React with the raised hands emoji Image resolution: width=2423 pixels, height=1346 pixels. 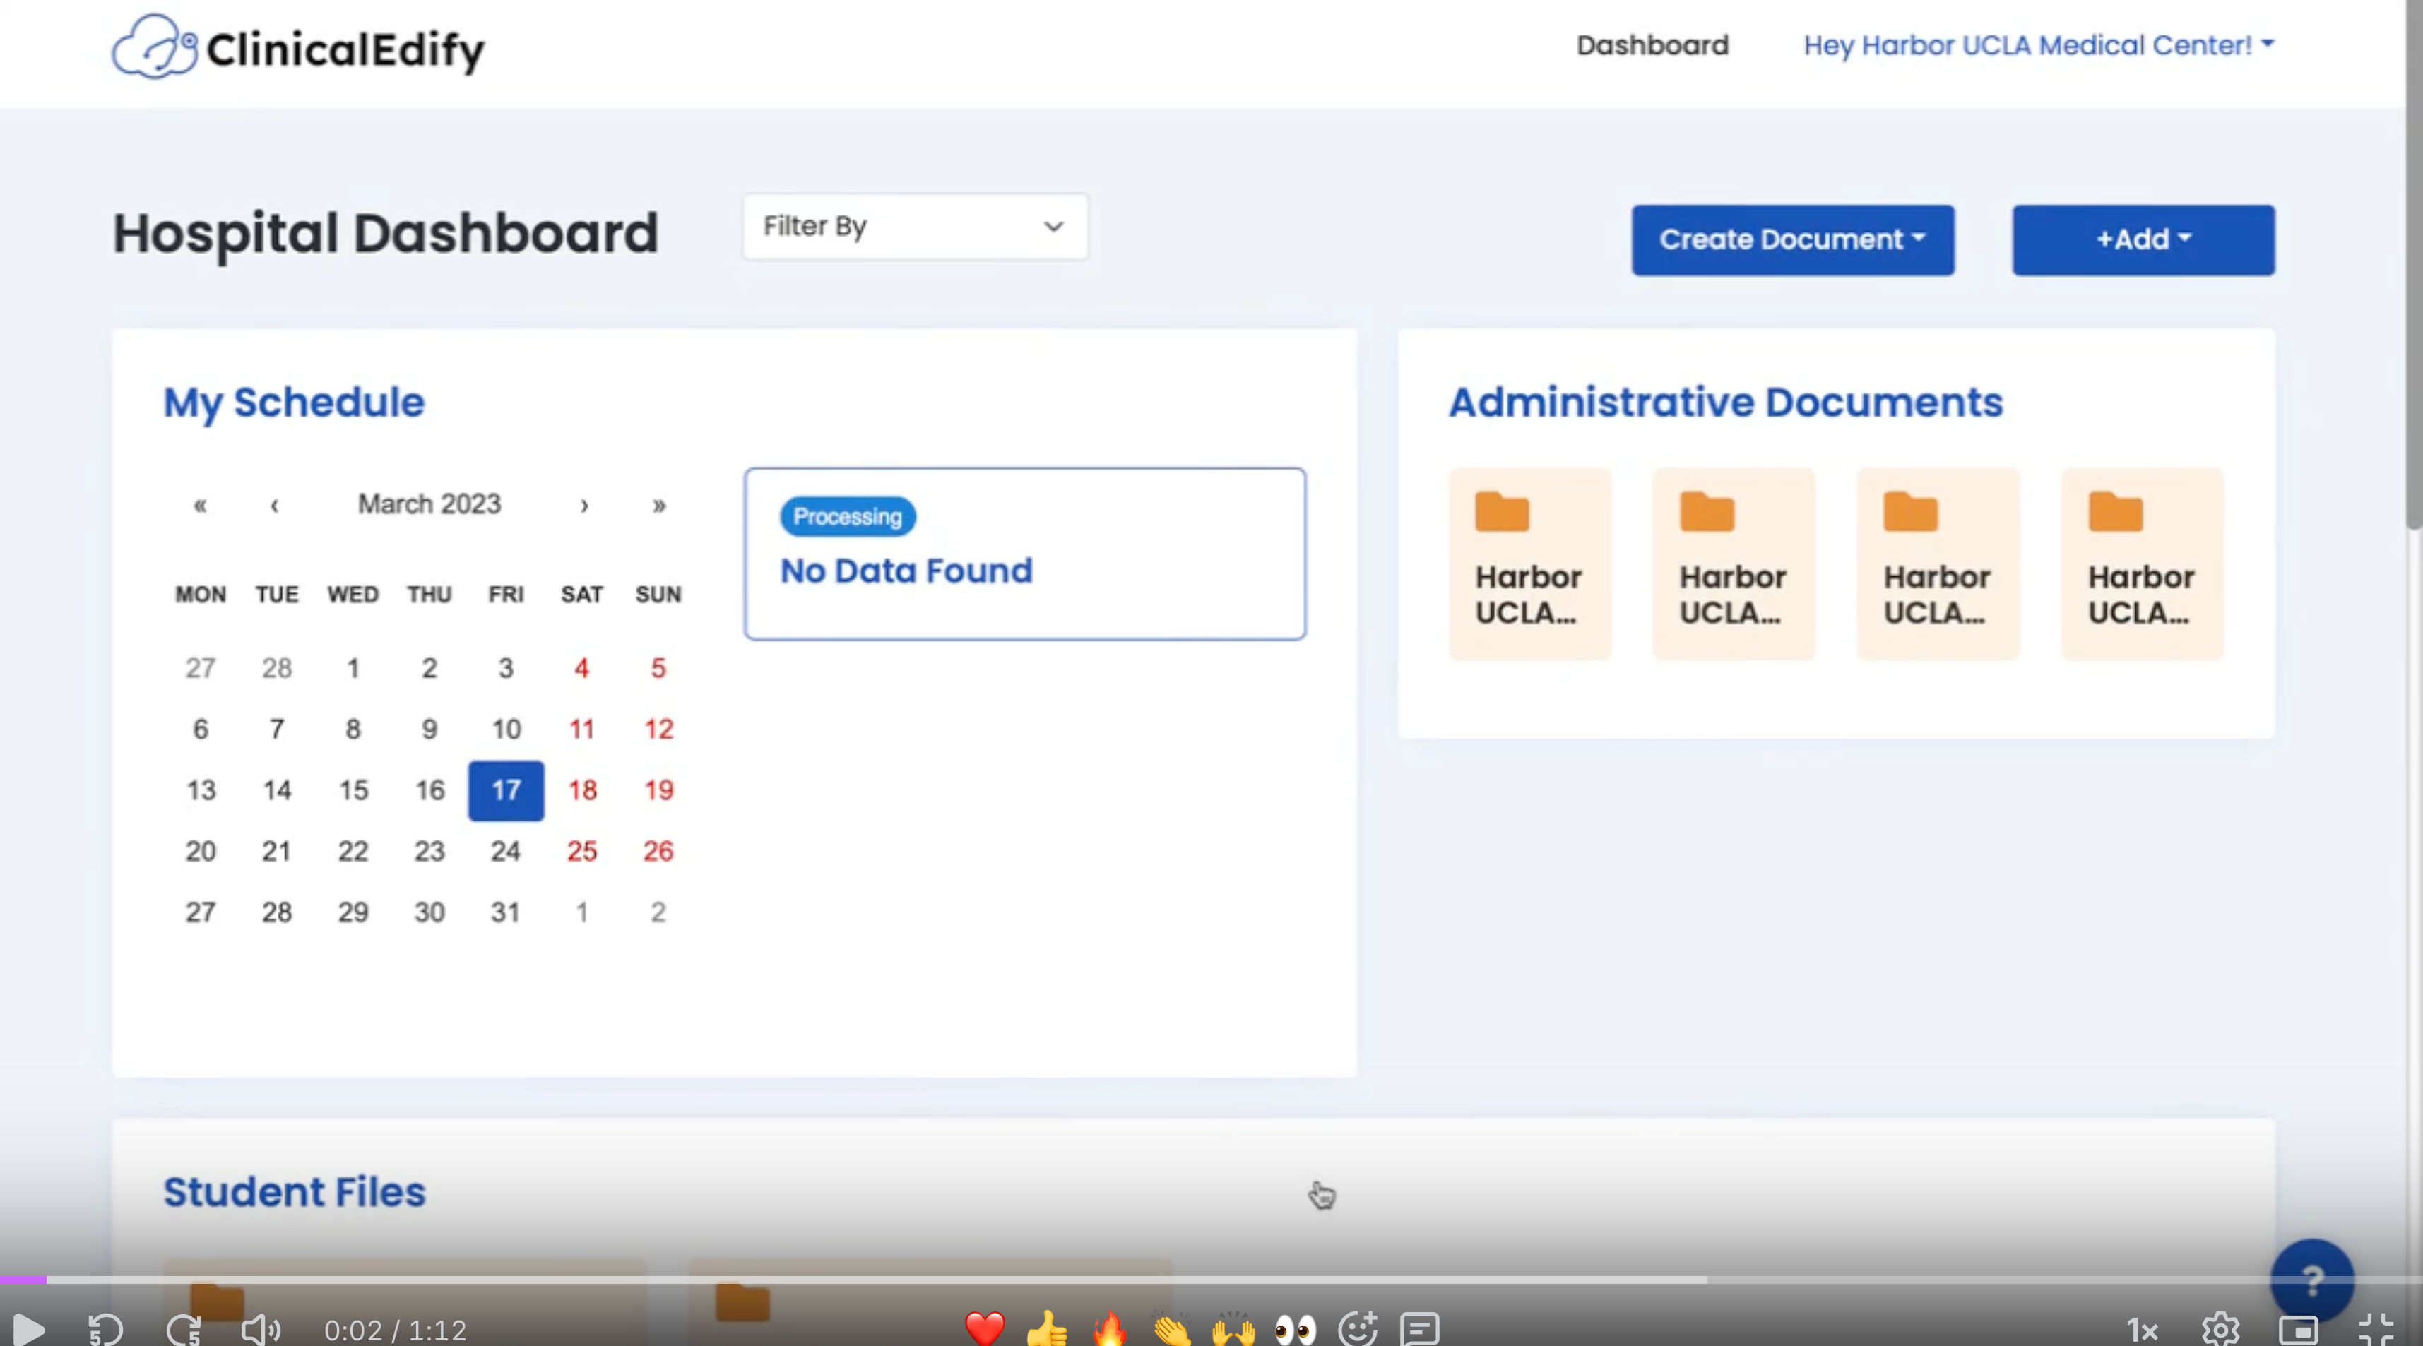pyautogui.click(x=1233, y=1328)
